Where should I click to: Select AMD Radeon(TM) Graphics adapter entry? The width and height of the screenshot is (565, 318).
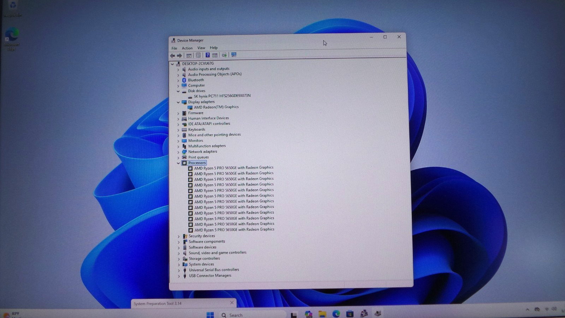point(216,107)
